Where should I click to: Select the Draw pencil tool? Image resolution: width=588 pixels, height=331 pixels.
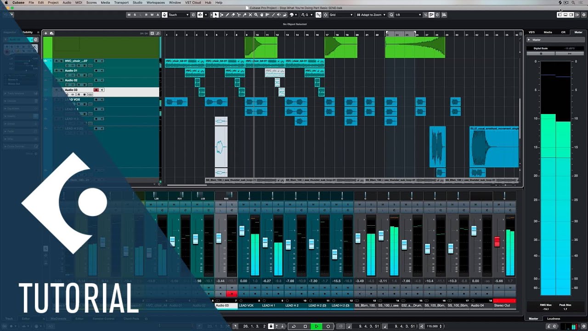[x=227, y=15]
